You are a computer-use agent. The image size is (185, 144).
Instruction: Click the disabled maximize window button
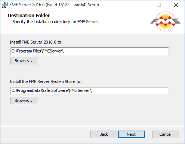159,5
